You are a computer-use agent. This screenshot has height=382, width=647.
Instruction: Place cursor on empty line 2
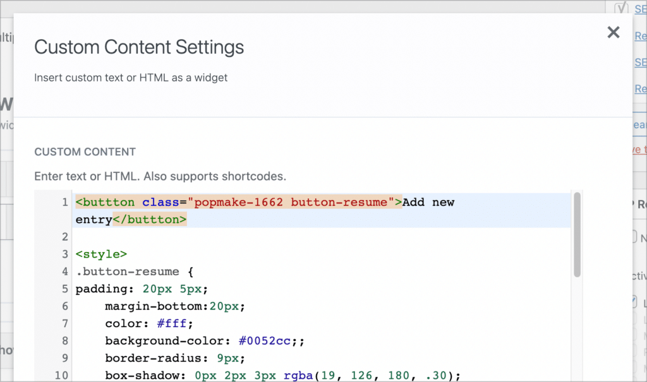[322, 237]
